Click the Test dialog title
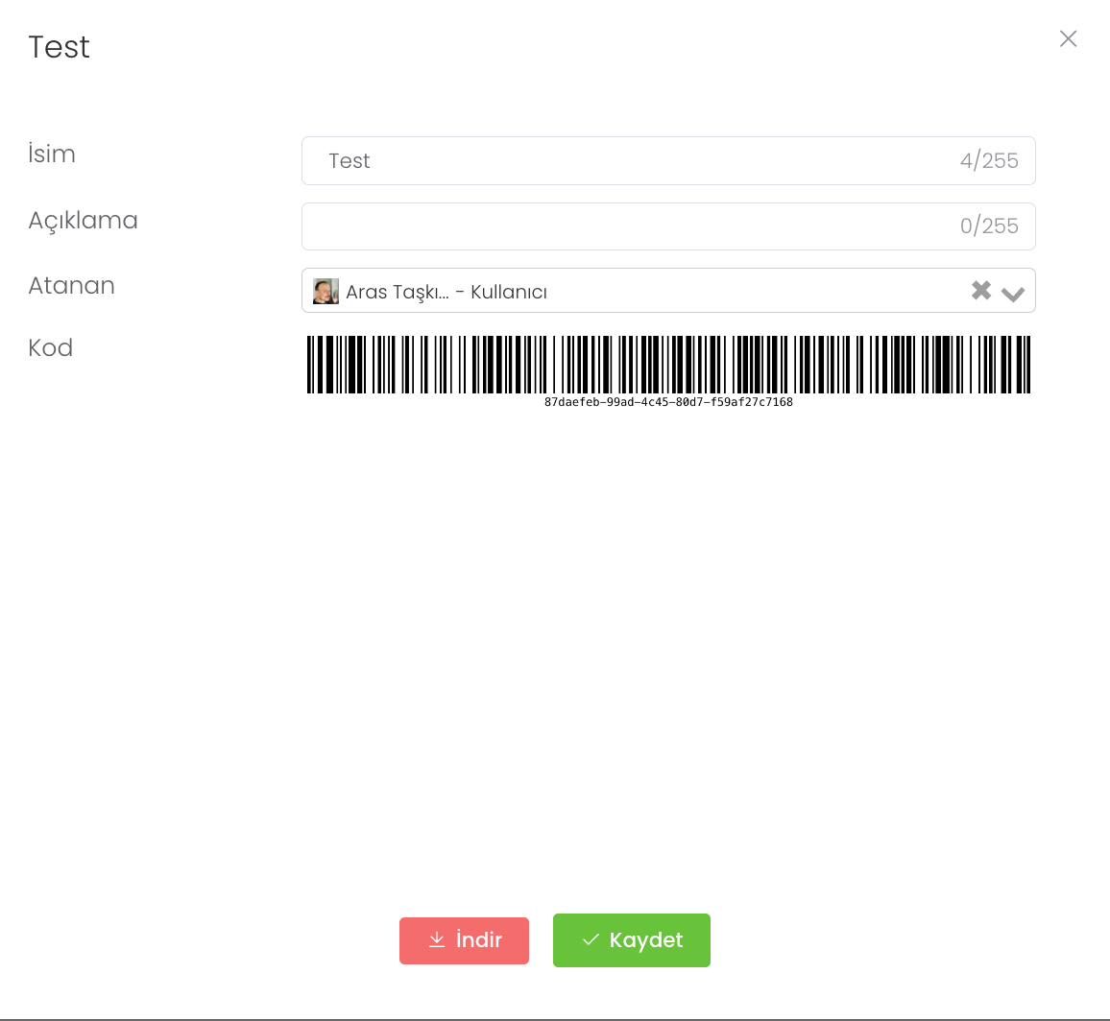Screen dimensions: 1110x1021 pyautogui.click(x=60, y=47)
